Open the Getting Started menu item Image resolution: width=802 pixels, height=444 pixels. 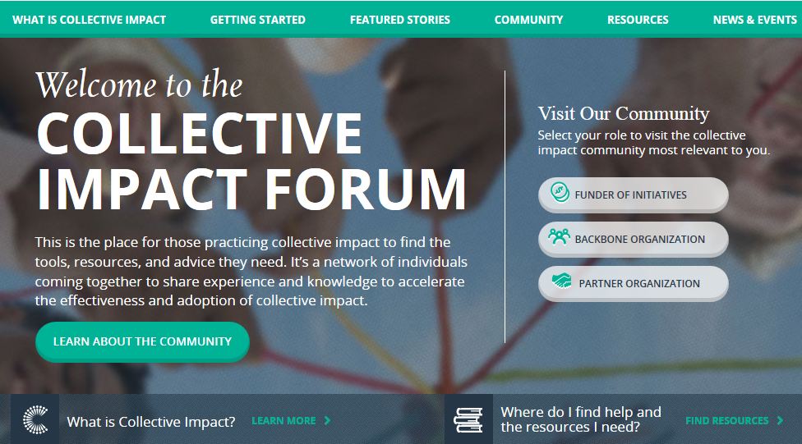pos(258,20)
